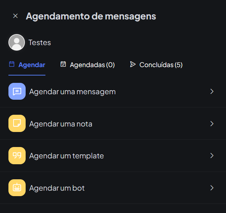Click the yellow sticky note icon
This screenshot has height=213, width=226.
click(17, 124)
